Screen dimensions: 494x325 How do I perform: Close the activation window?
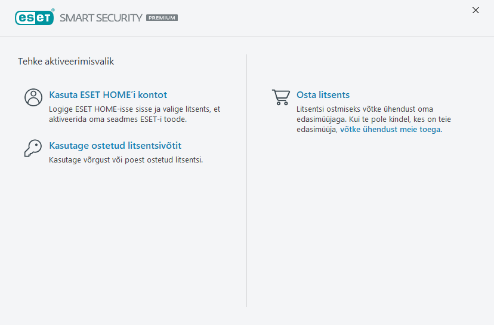pyautogui.click(x=476, y=10)
